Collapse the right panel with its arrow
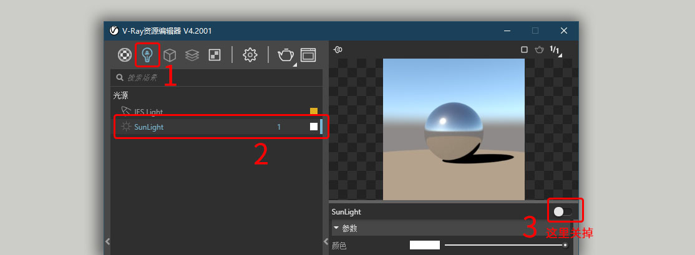695x255 pixels. point(326,241)
